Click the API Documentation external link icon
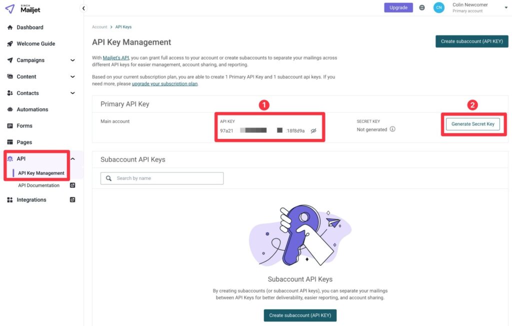Viewport: 512px width, 326px height. [x=72, y=185]
